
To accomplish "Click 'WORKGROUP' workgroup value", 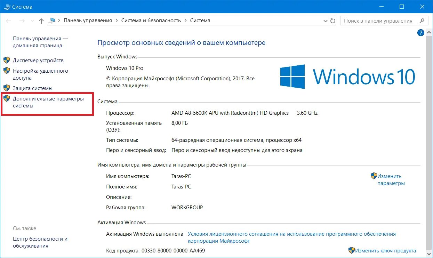I will [187, 208].
